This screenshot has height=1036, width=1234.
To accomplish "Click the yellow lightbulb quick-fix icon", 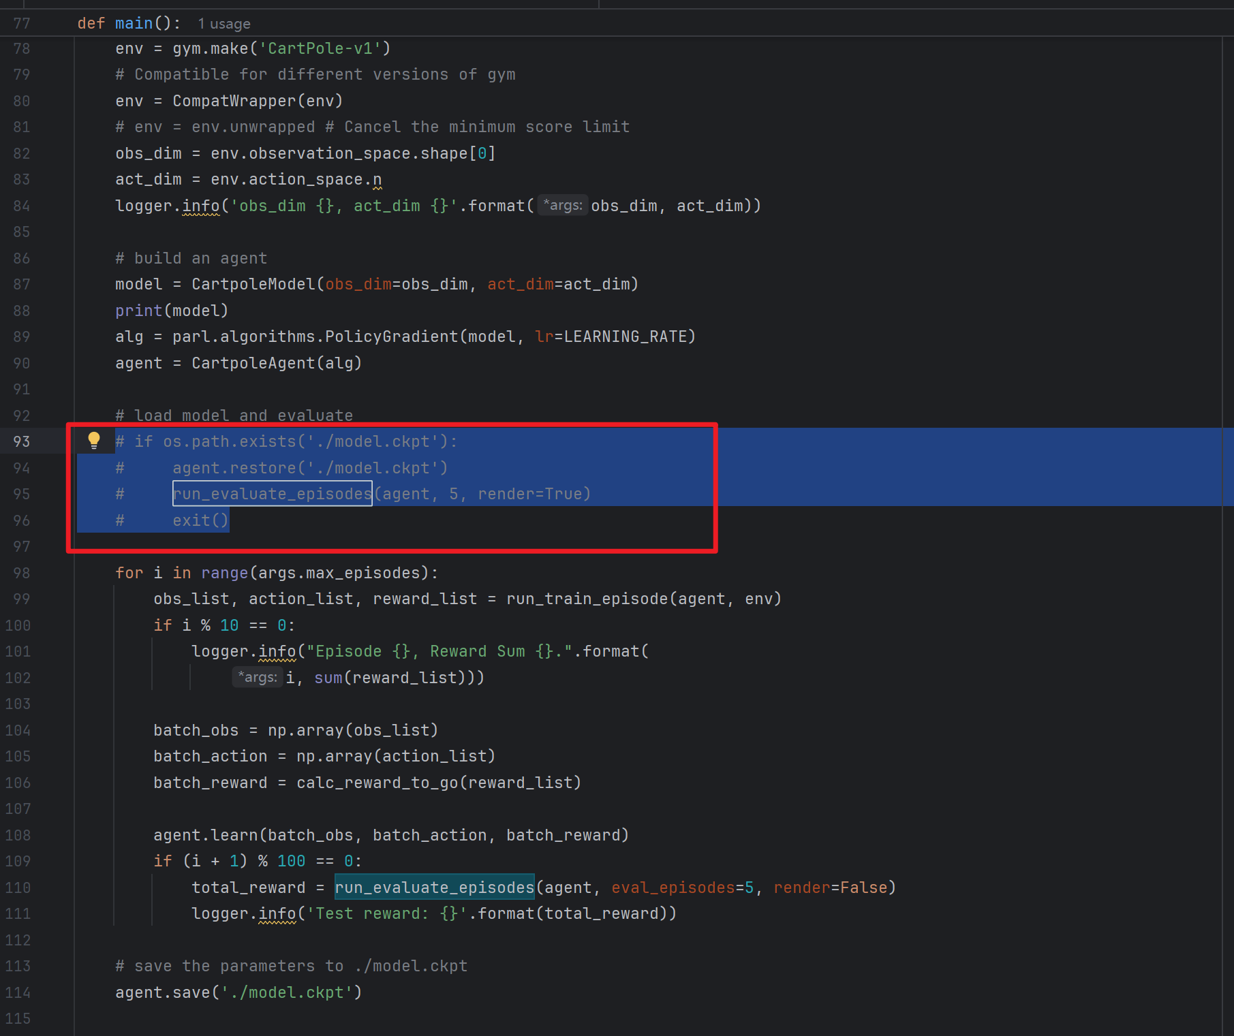I will coord(94,441).
